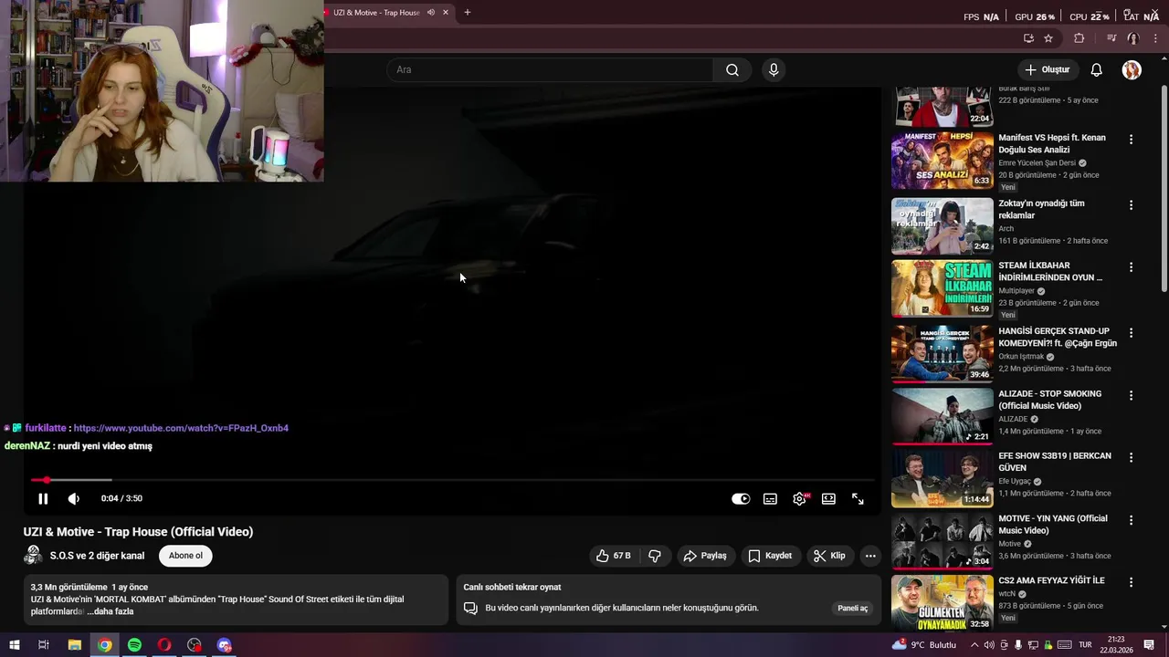Open File Explorer from taskbar

coord(75,645)
